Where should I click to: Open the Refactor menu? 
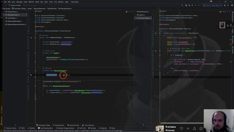(x=31, y=2)
